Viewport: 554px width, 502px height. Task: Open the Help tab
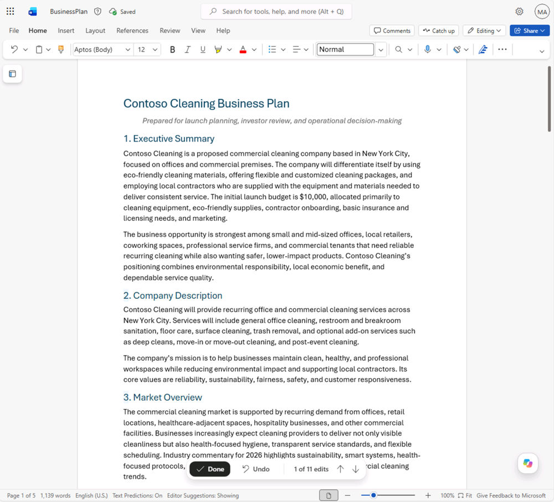223,30
